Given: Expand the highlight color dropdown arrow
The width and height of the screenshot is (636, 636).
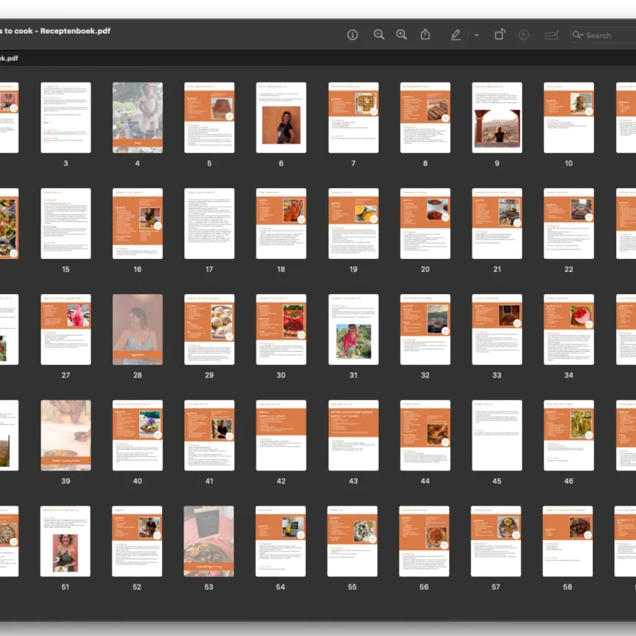Looking at the screenshot, I should tap(476, 35).
